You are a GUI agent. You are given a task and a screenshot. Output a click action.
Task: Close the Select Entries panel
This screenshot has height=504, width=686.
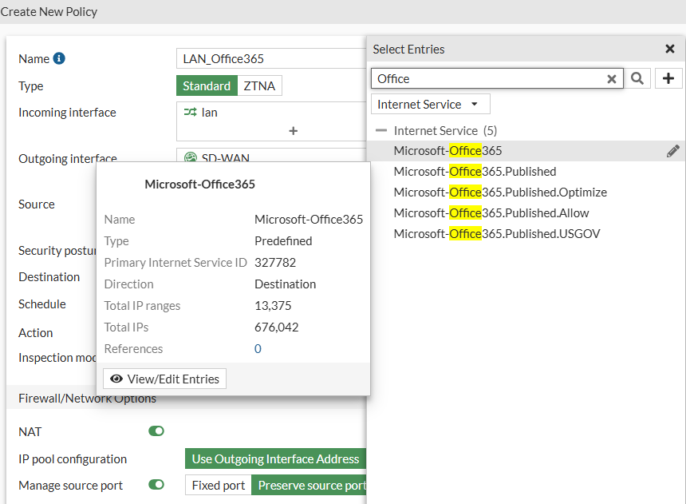point(670,49)
